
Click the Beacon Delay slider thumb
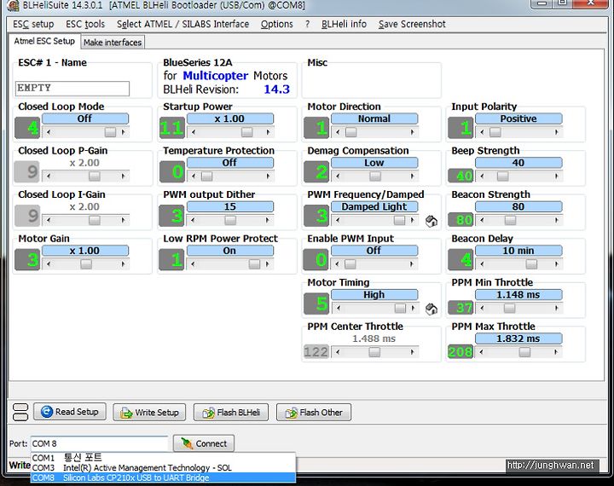pyautogui.click(x=531, y=264)
